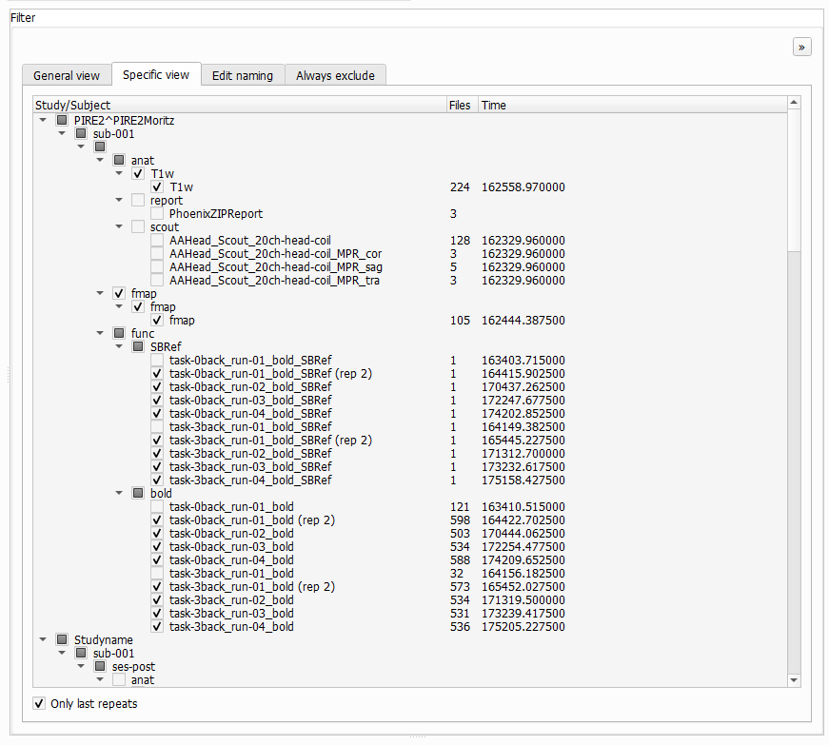Toggle the func folder checkbox

click(119, 333)
